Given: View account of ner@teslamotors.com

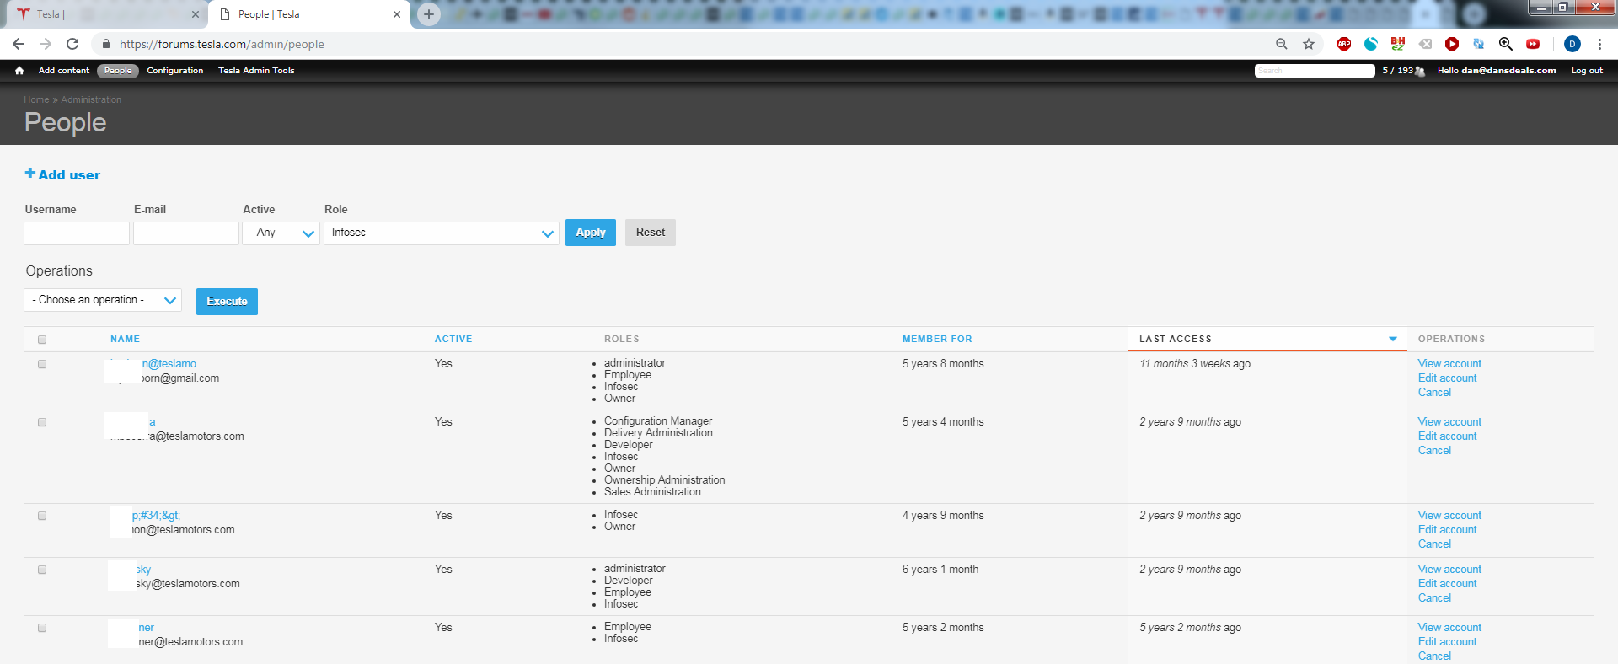Looking at the screenshot, I should click(x=1449, y=628).
